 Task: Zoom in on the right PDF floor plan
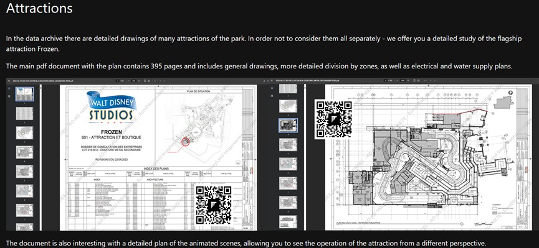tap(408, 80)
